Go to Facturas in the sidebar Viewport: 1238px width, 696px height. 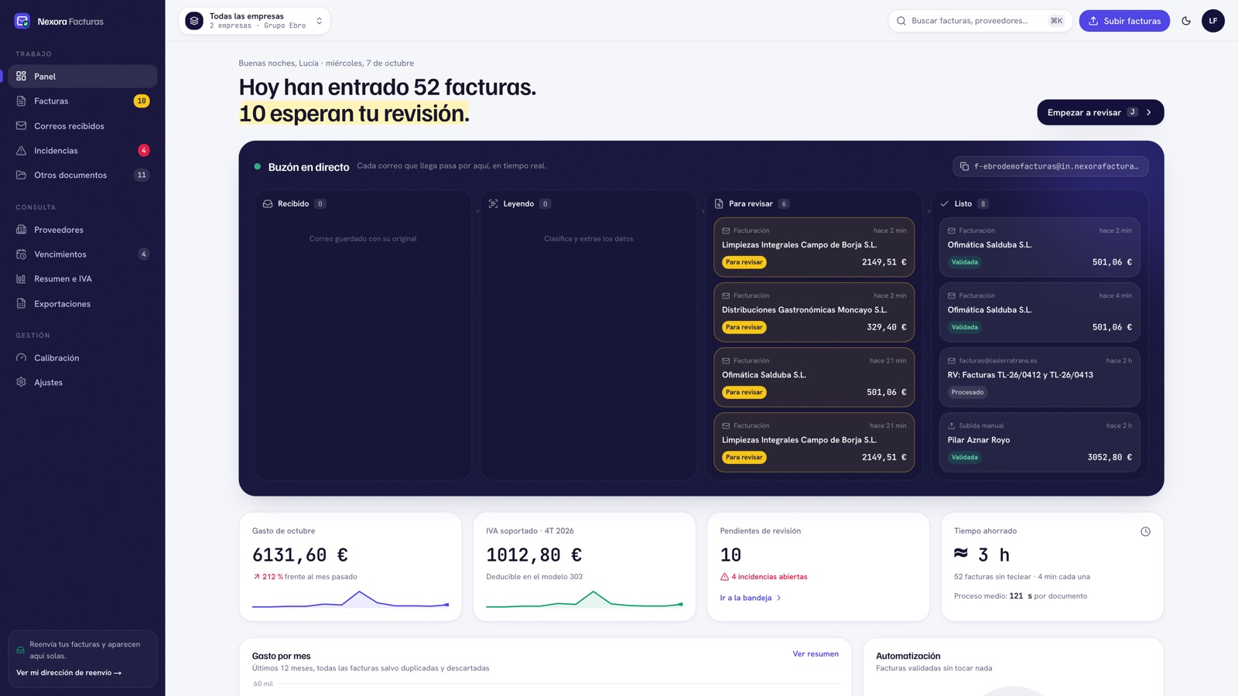coord(83,101)
